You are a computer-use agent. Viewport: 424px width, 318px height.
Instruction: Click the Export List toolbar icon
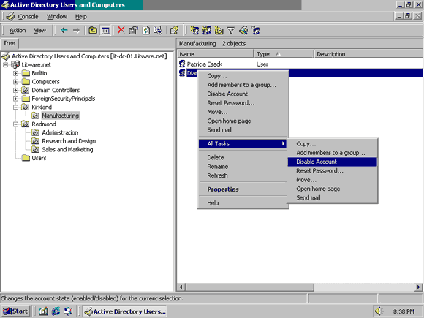point(158,30)
